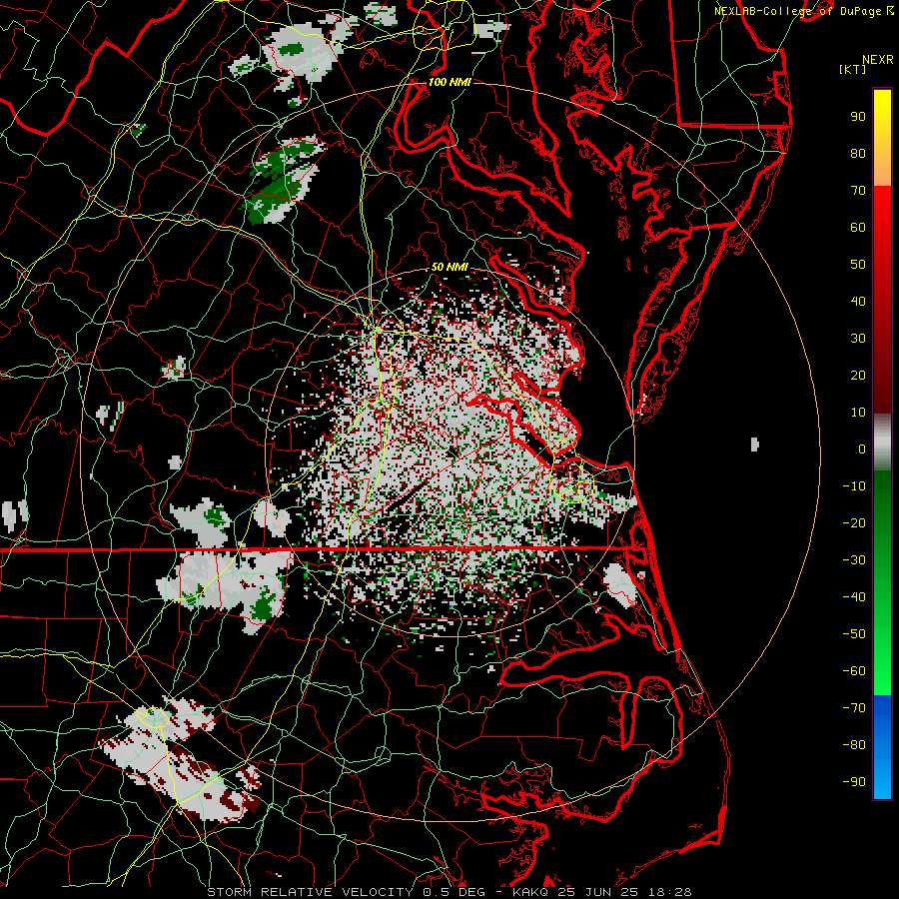This screenshot has width=899, height=899.
Task: Click the 50 value on the velocity scale
Action: pos(858,265)
